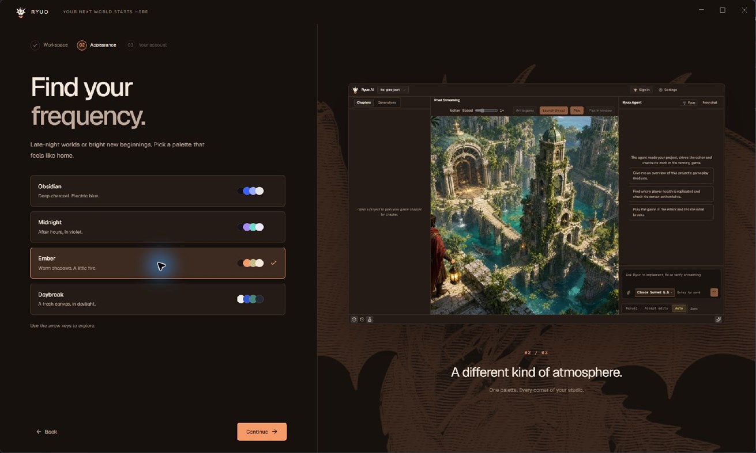Click the send arrow in preview chat box
Viewport: 756px width, 453px height.
pyautogui.click(x=714, y=292)
